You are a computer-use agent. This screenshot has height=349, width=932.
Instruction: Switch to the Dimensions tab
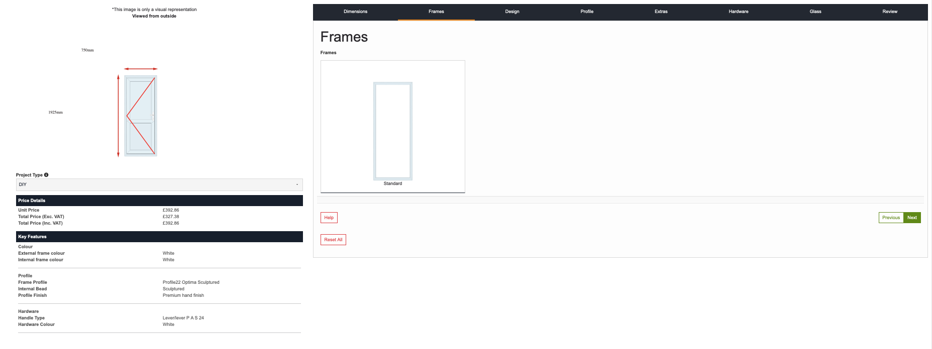coord(355,12)
